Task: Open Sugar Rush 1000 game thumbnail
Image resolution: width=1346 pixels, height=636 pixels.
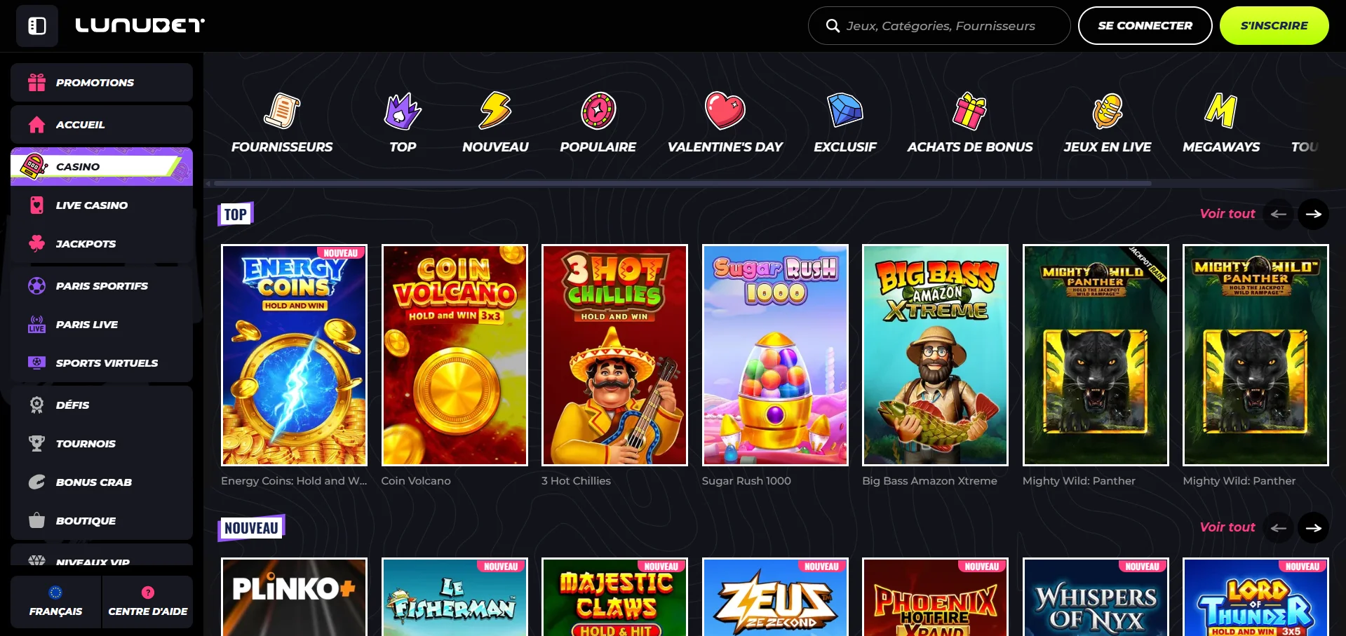Action: pyautogui.click(x=775, y=355)
